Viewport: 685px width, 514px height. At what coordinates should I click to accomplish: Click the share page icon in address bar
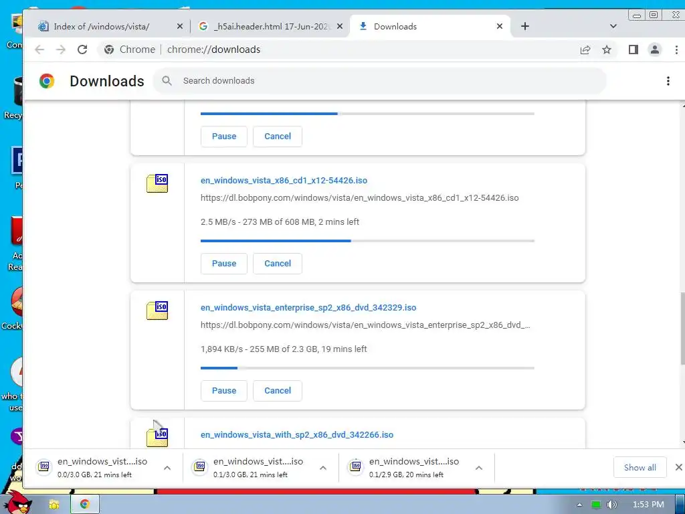(x=585, y=50)
